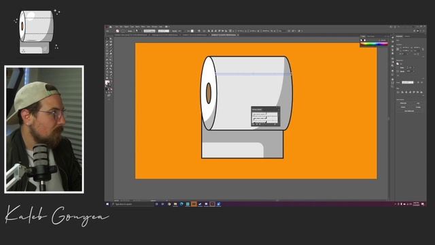The image size is (435, 245).
Task: Reset to default fill and stroke
Action: [x=107, y=86]
